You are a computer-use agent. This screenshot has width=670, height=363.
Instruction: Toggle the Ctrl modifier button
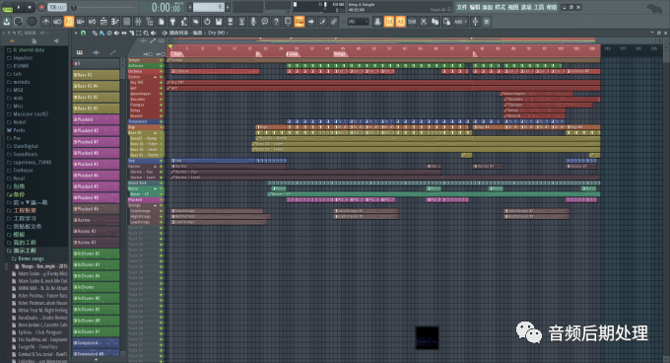click(389, 22)
